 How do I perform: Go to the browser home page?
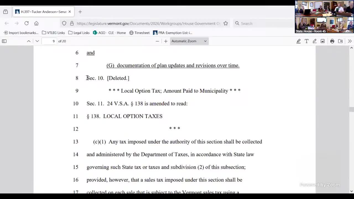[36, 23]
